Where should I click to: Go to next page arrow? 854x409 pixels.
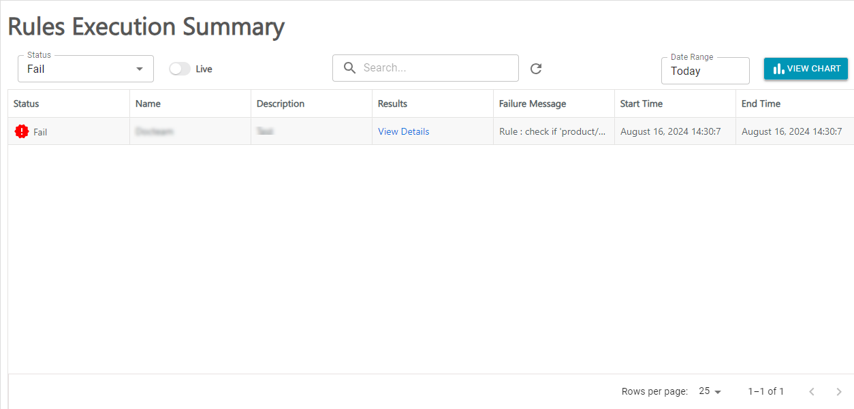click(x=838, y=391)
